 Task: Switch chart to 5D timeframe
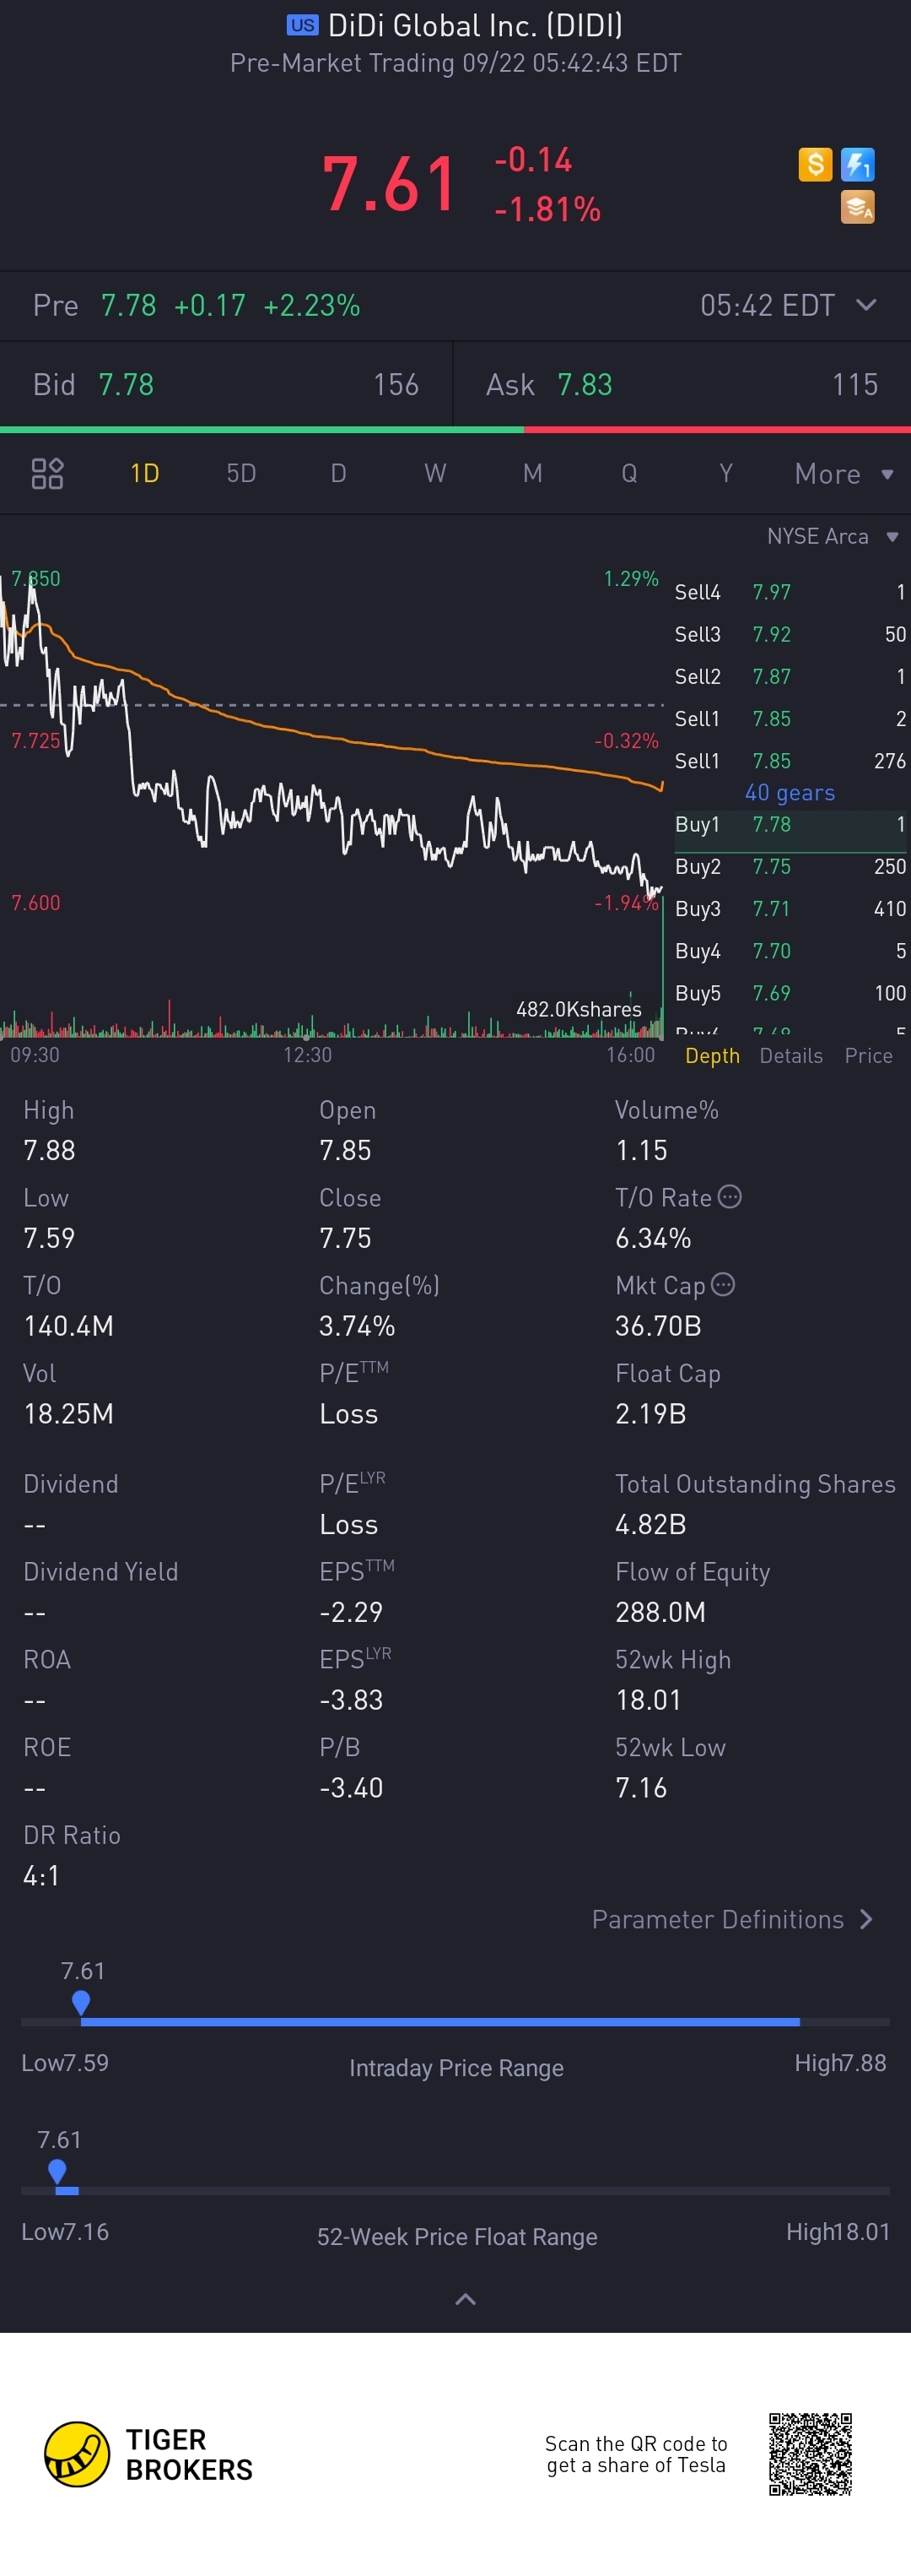(240, 473)
